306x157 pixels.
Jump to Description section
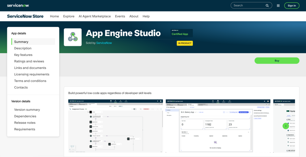pyautogui.click(x=23, y=48)
